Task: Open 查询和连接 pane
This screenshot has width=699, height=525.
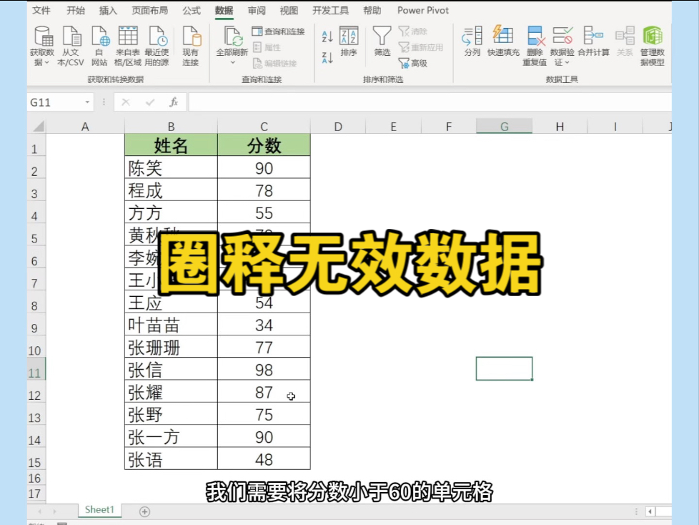Action: coord(279,31)
